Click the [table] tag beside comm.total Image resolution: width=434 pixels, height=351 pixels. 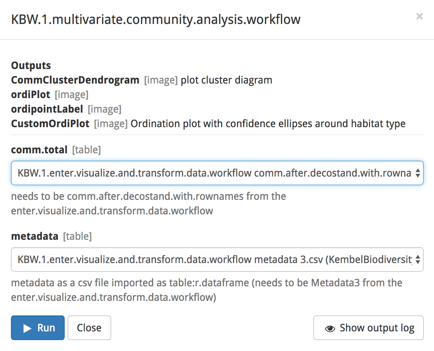(x=87, y=150)
